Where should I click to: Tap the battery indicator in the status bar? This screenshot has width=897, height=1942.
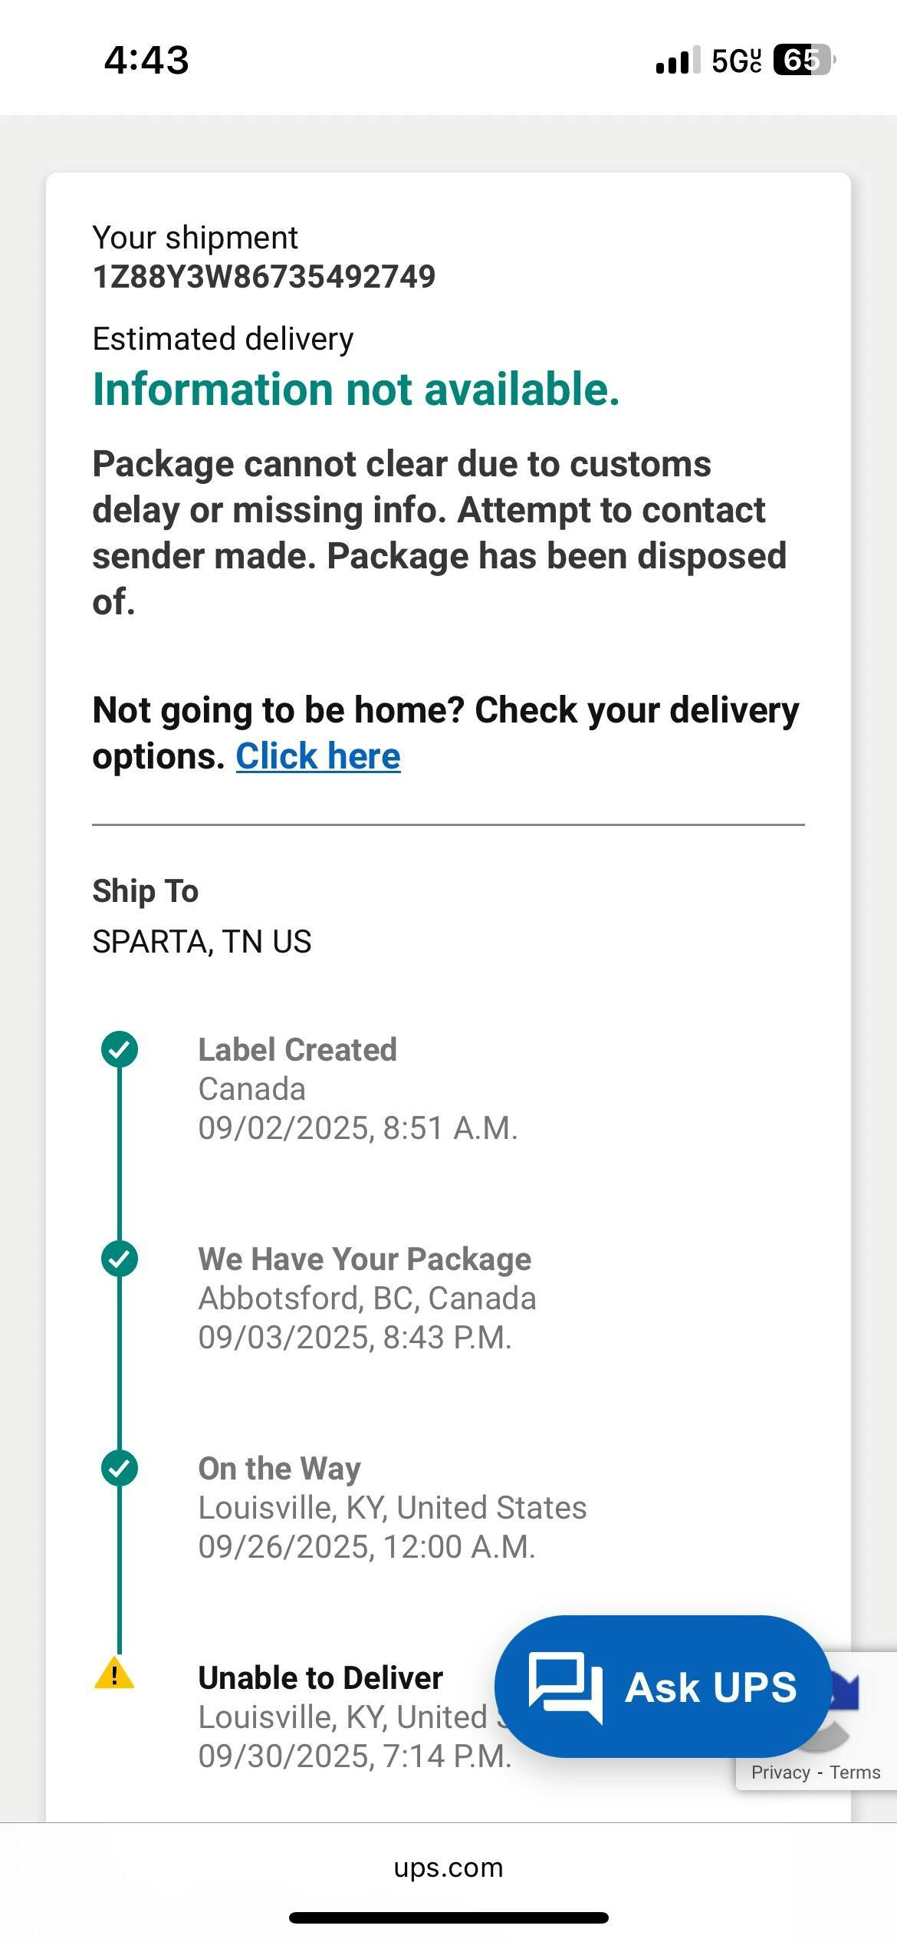coord(802,60)
